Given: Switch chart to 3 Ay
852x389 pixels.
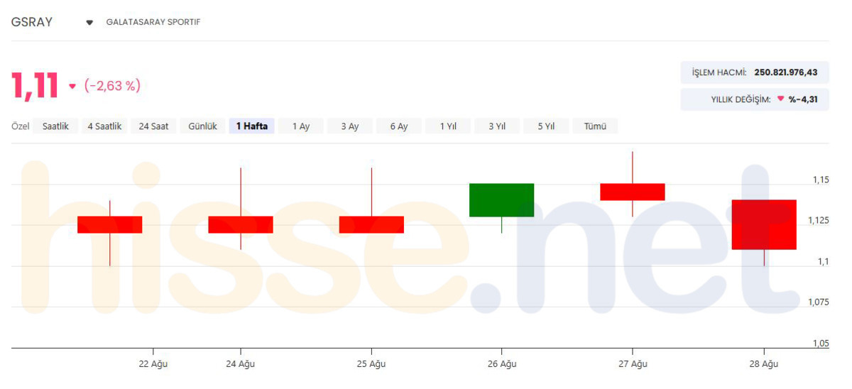Looking at the screenshot, I should pyautogui.click(x=350, y=126).
